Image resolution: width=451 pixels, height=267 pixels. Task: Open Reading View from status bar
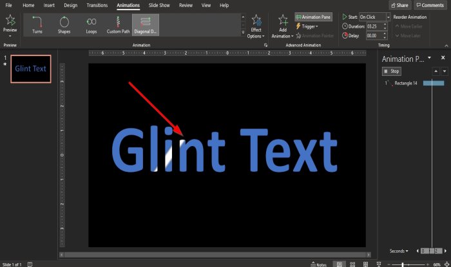[x=365, y=264]
